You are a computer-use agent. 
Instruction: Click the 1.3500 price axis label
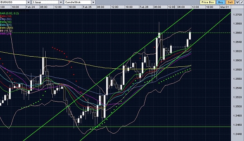[237, 107]
